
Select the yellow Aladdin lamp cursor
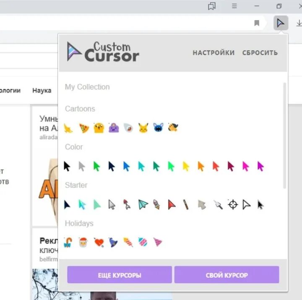coord(68,128)
